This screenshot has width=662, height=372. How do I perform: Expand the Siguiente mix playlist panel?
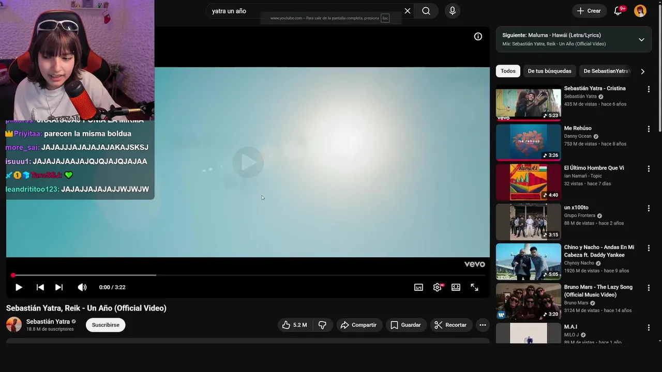(641, 40)
